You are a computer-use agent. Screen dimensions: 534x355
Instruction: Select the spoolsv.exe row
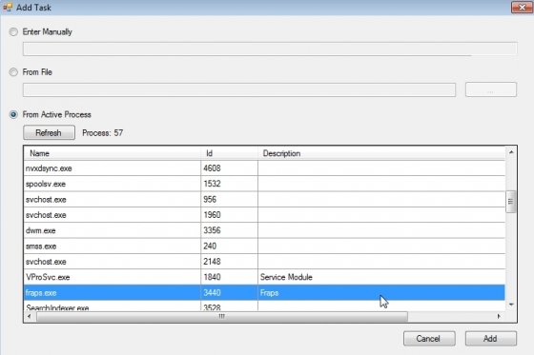point(264,184)
